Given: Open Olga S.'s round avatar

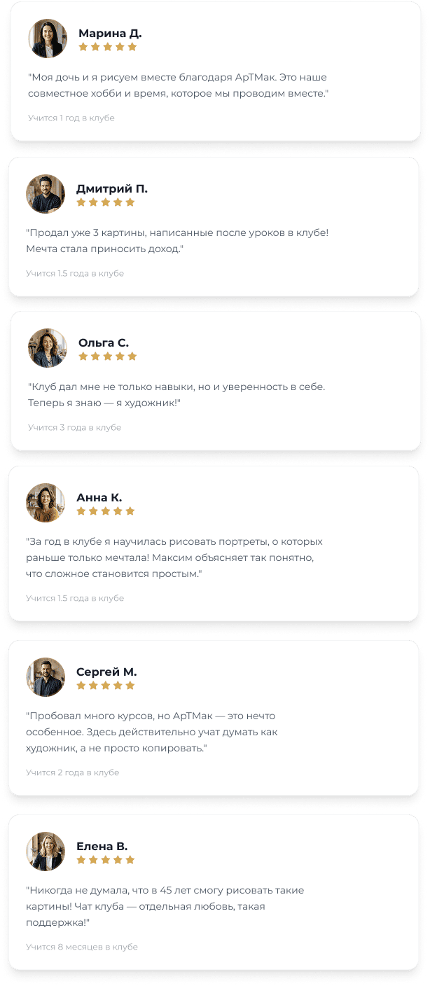Looking at the screenshot, I should pyautogui.click(x=48, y=348).
